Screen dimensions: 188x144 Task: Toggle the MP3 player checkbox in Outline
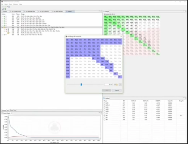pos(105,111)
